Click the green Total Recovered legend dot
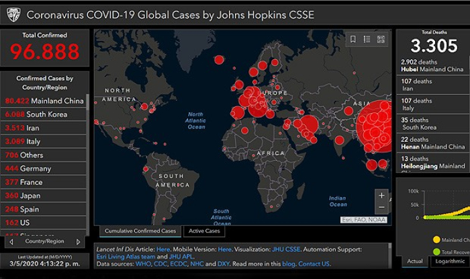 click(436, 251)
